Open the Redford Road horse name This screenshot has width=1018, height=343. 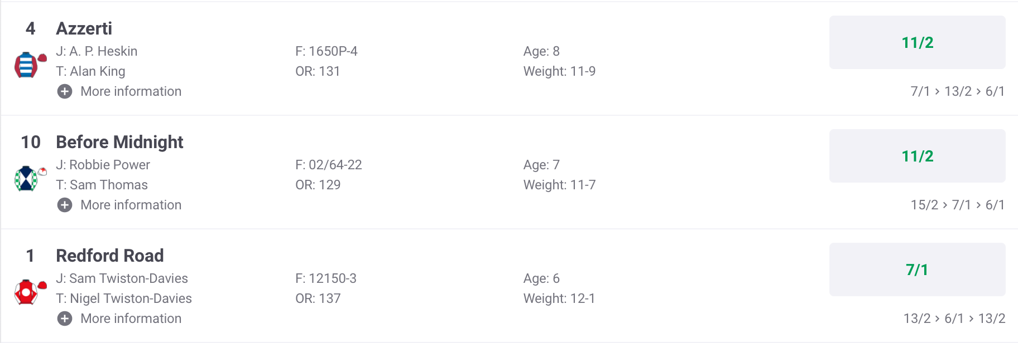(110, 256)
